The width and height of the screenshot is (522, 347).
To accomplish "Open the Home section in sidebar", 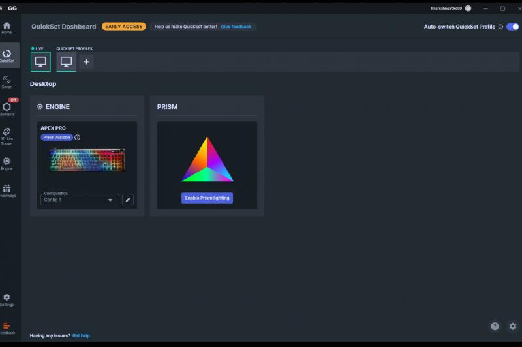I will coord(7,28).
